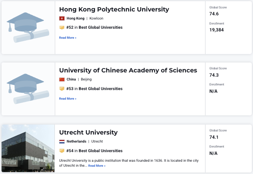Click Read More under Hong Kong Polytechnic University

(x=68, y=38)
